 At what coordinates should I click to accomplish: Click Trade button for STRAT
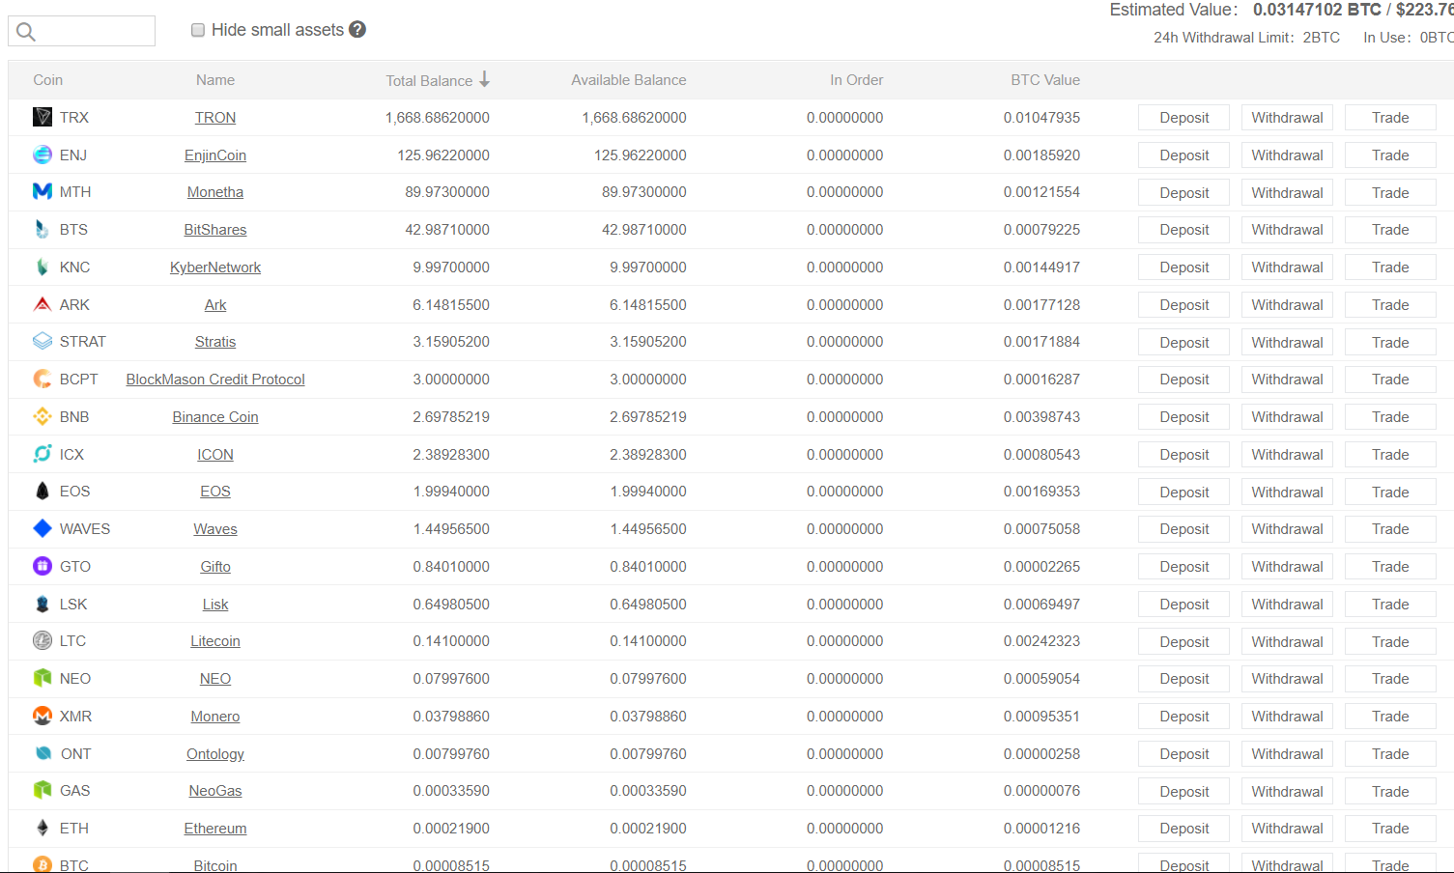click(1390, 342)
